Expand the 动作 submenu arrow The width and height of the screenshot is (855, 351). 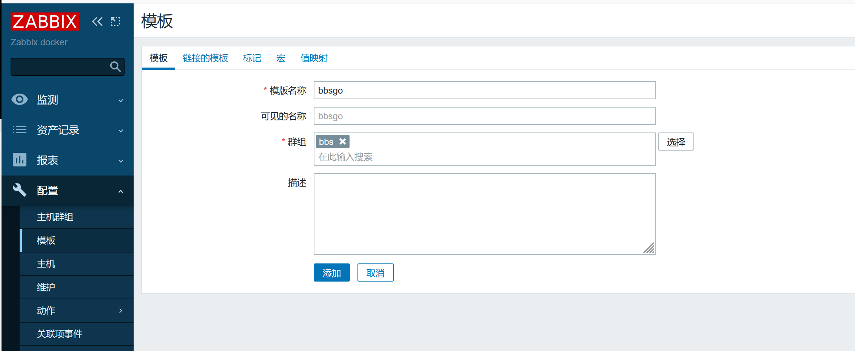(x=121, y=311)
